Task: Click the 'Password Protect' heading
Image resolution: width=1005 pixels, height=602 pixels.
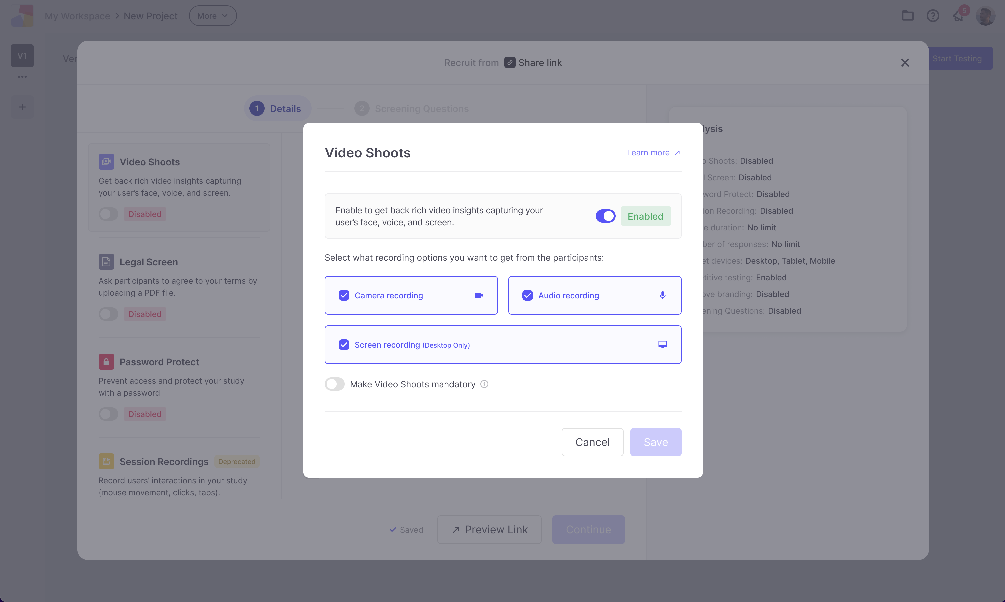Action: pos(159,362)
